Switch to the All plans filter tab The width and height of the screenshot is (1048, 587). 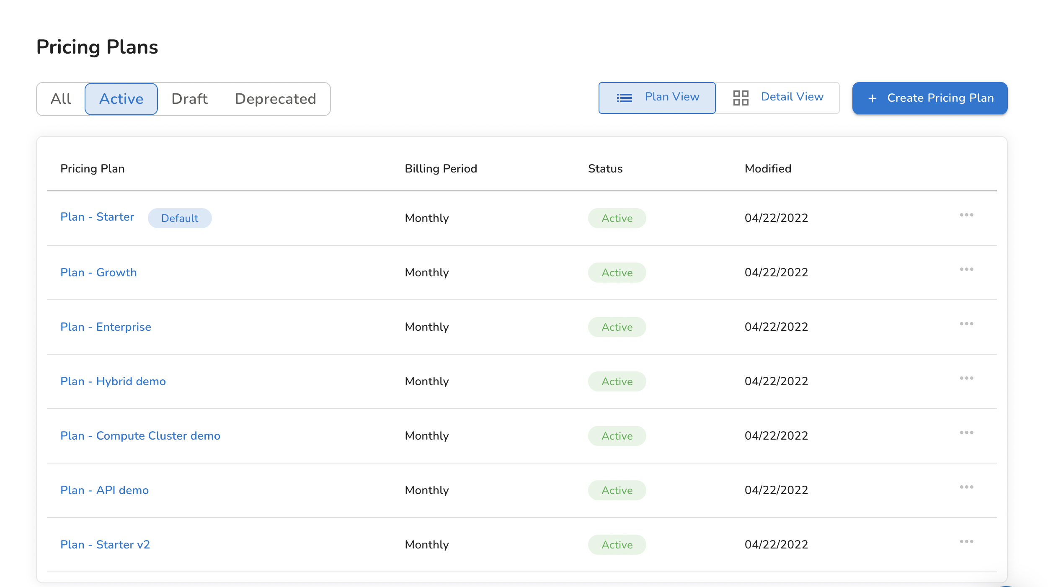point(61,99)
